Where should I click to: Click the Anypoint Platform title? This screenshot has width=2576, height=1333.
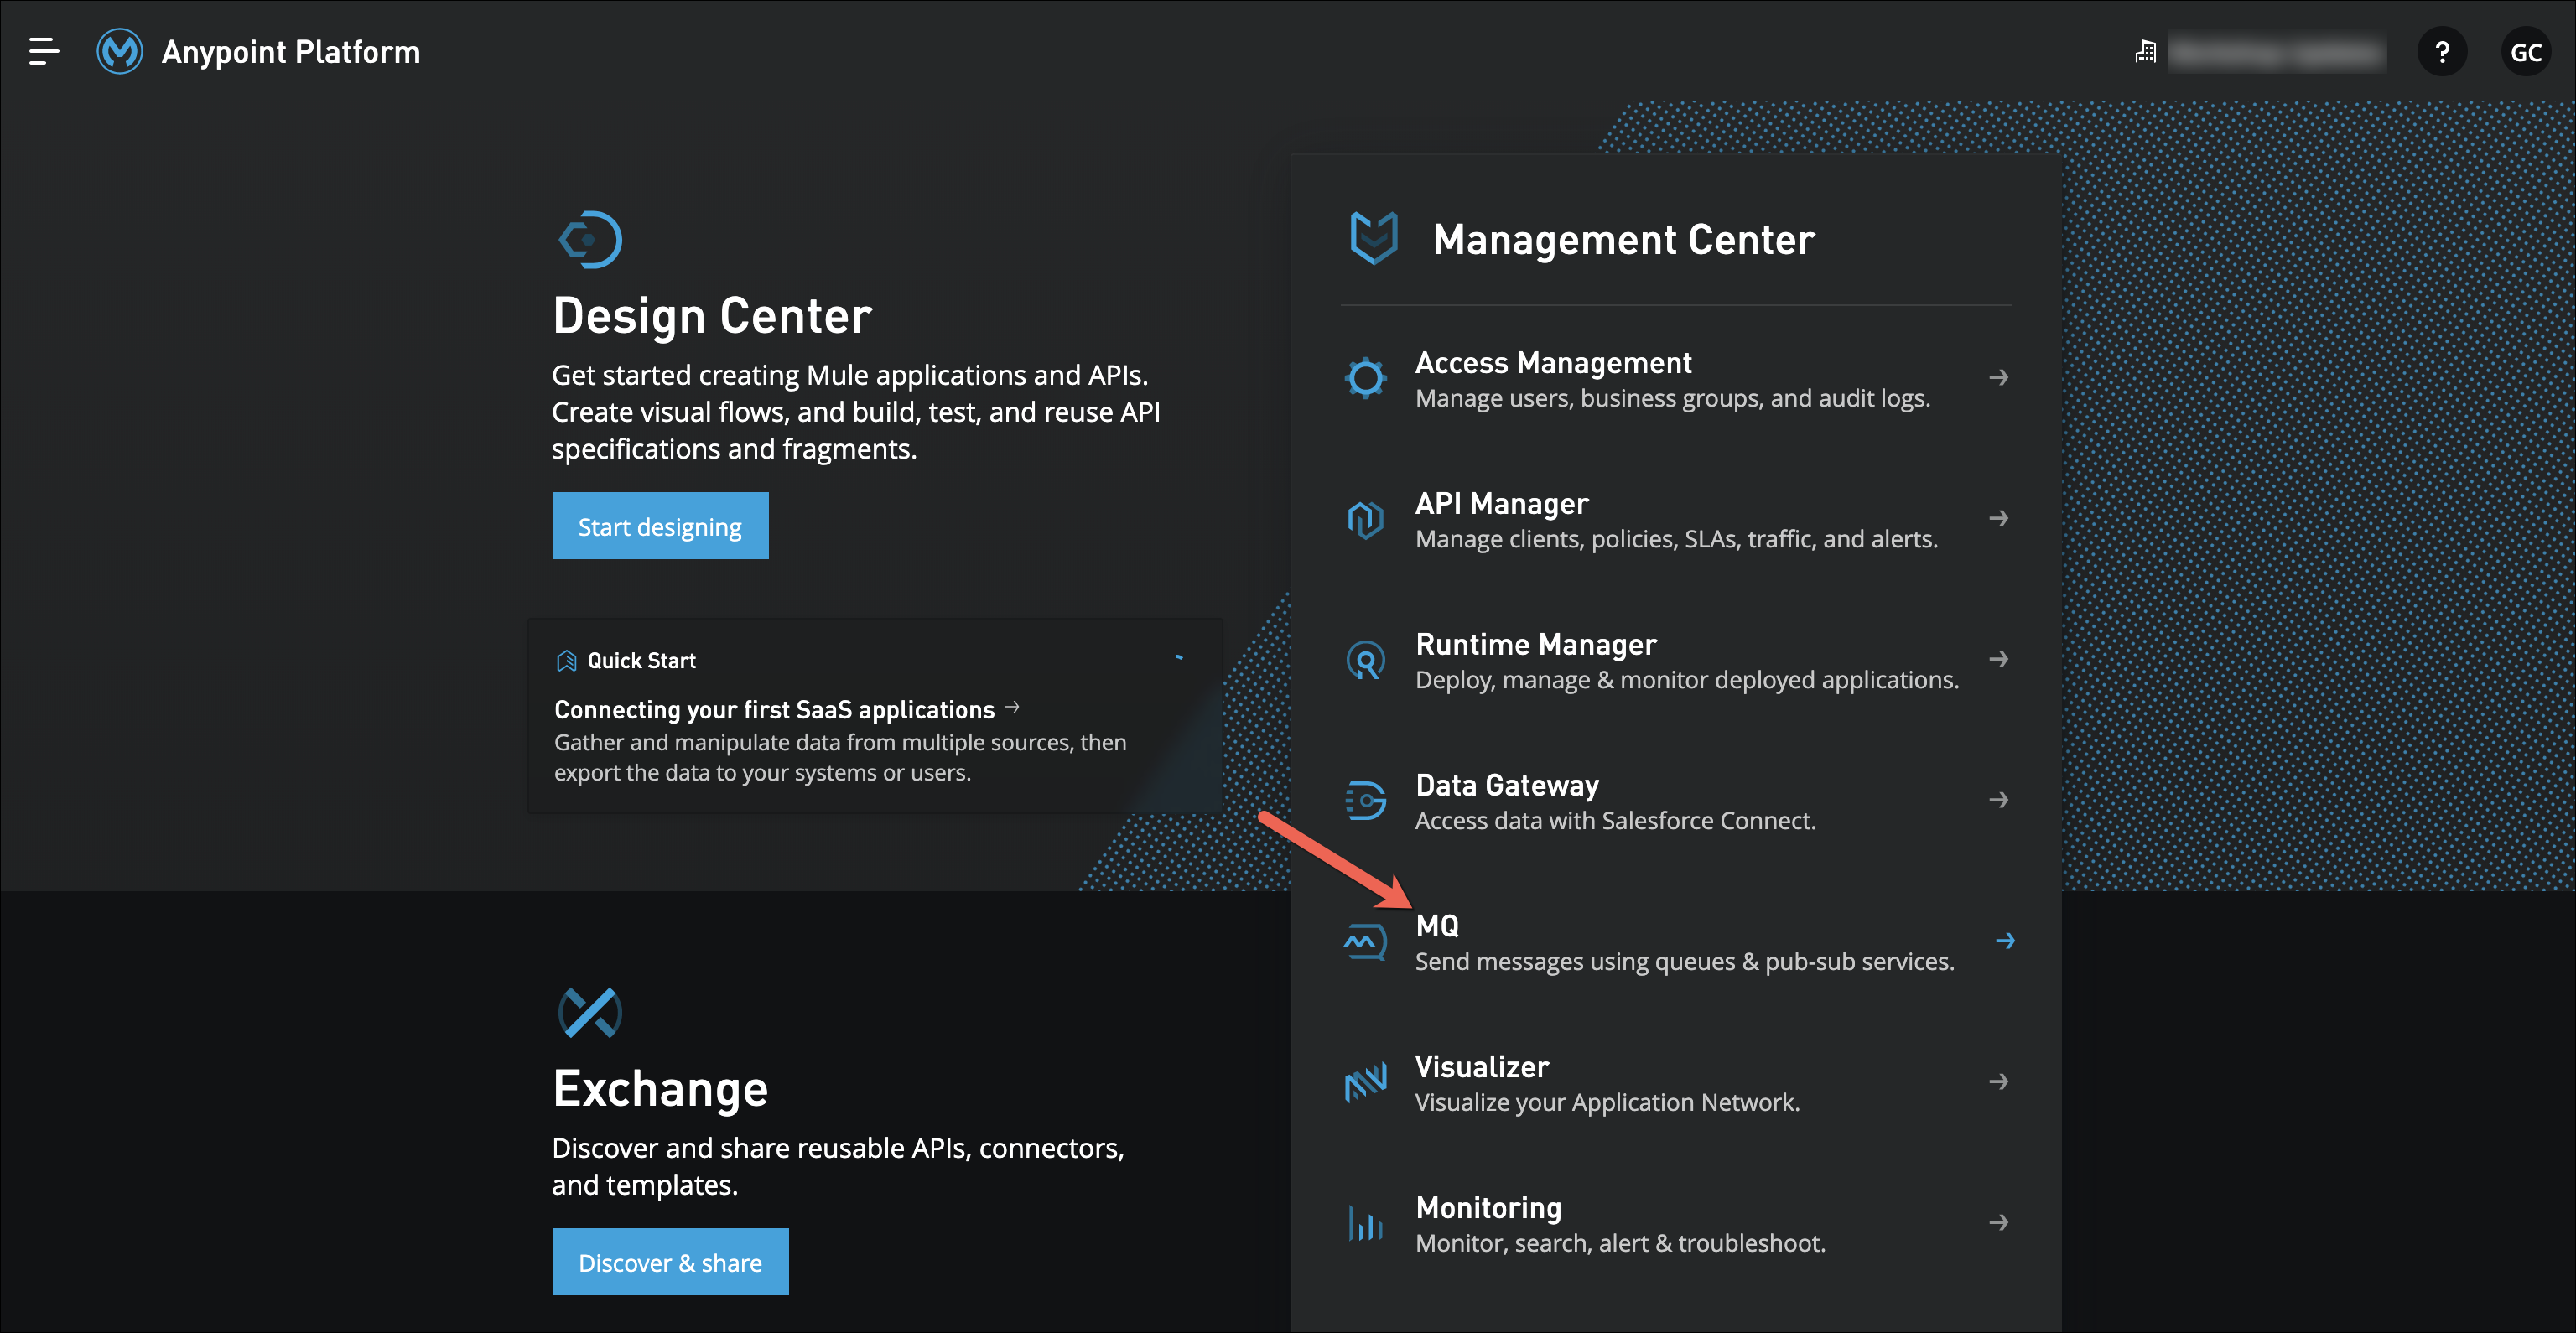coord(291,52)
